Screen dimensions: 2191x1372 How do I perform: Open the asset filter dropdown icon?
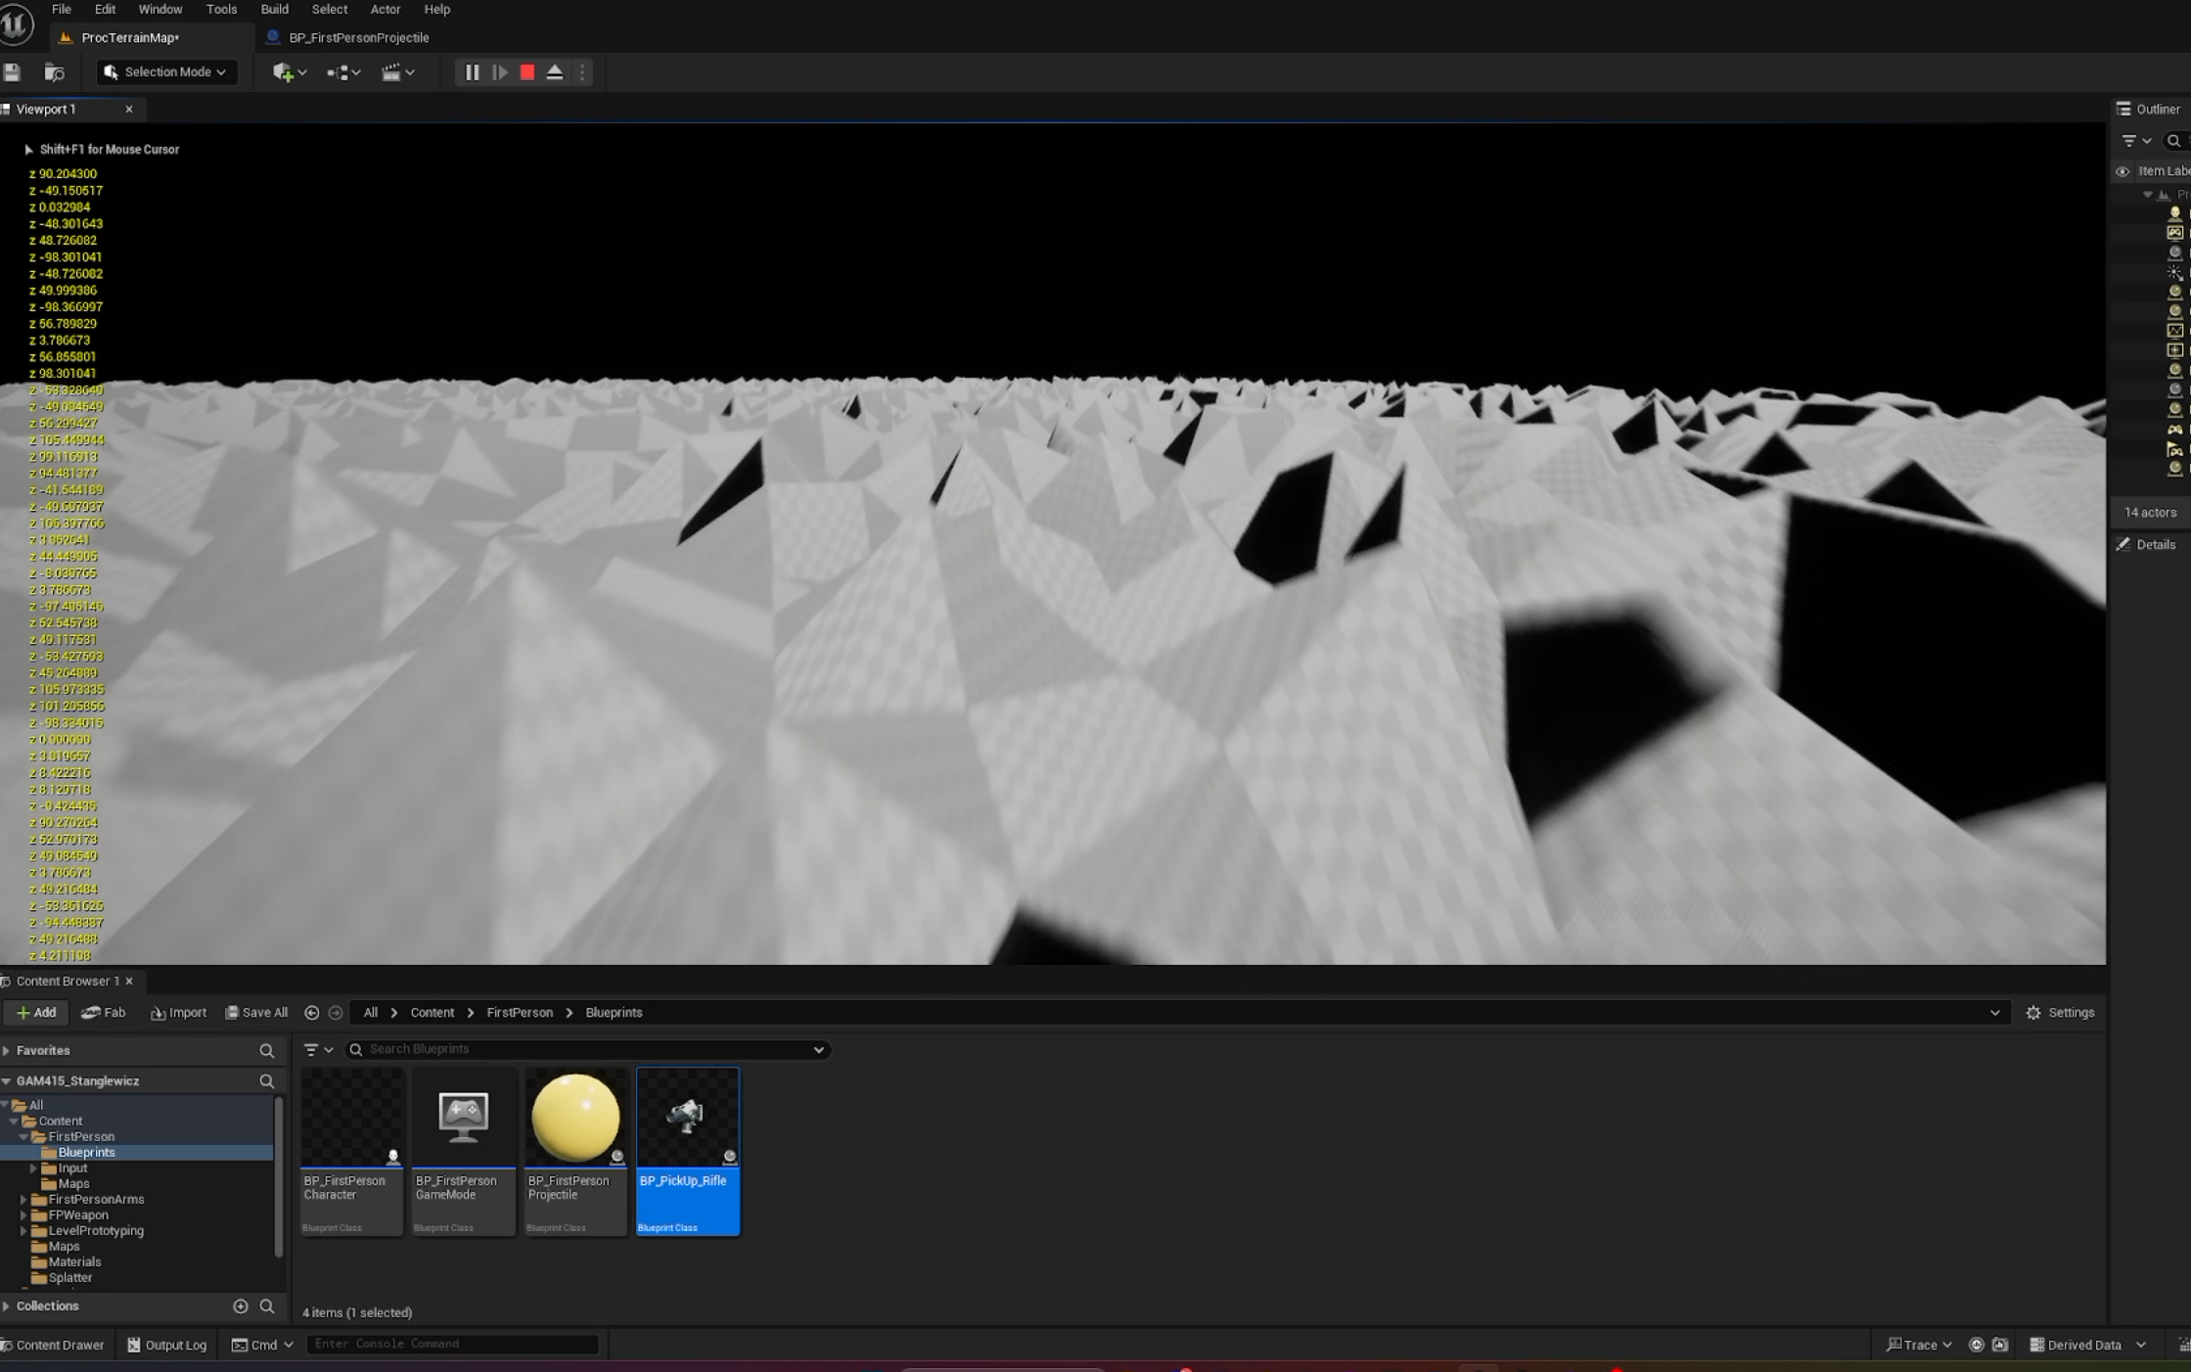(318, 1049)
